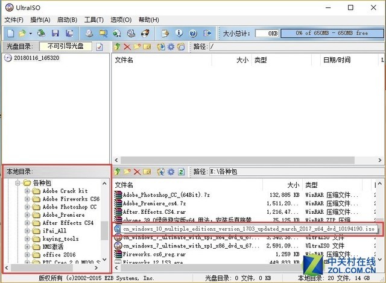Select the Adobe_Photoshop_CC_(64Bit).7z file
Viewport: 386px width, 283px height.
(x=166, y=195)
